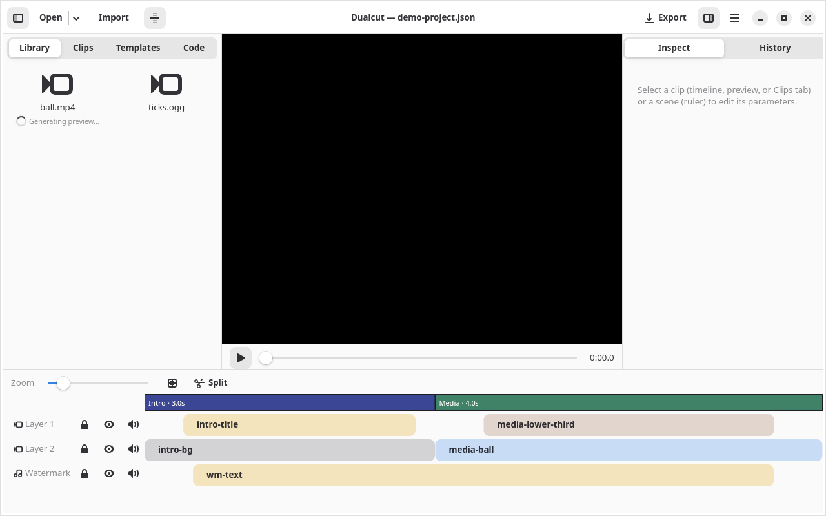Select the Media scene on ruler

coord(629,403)
